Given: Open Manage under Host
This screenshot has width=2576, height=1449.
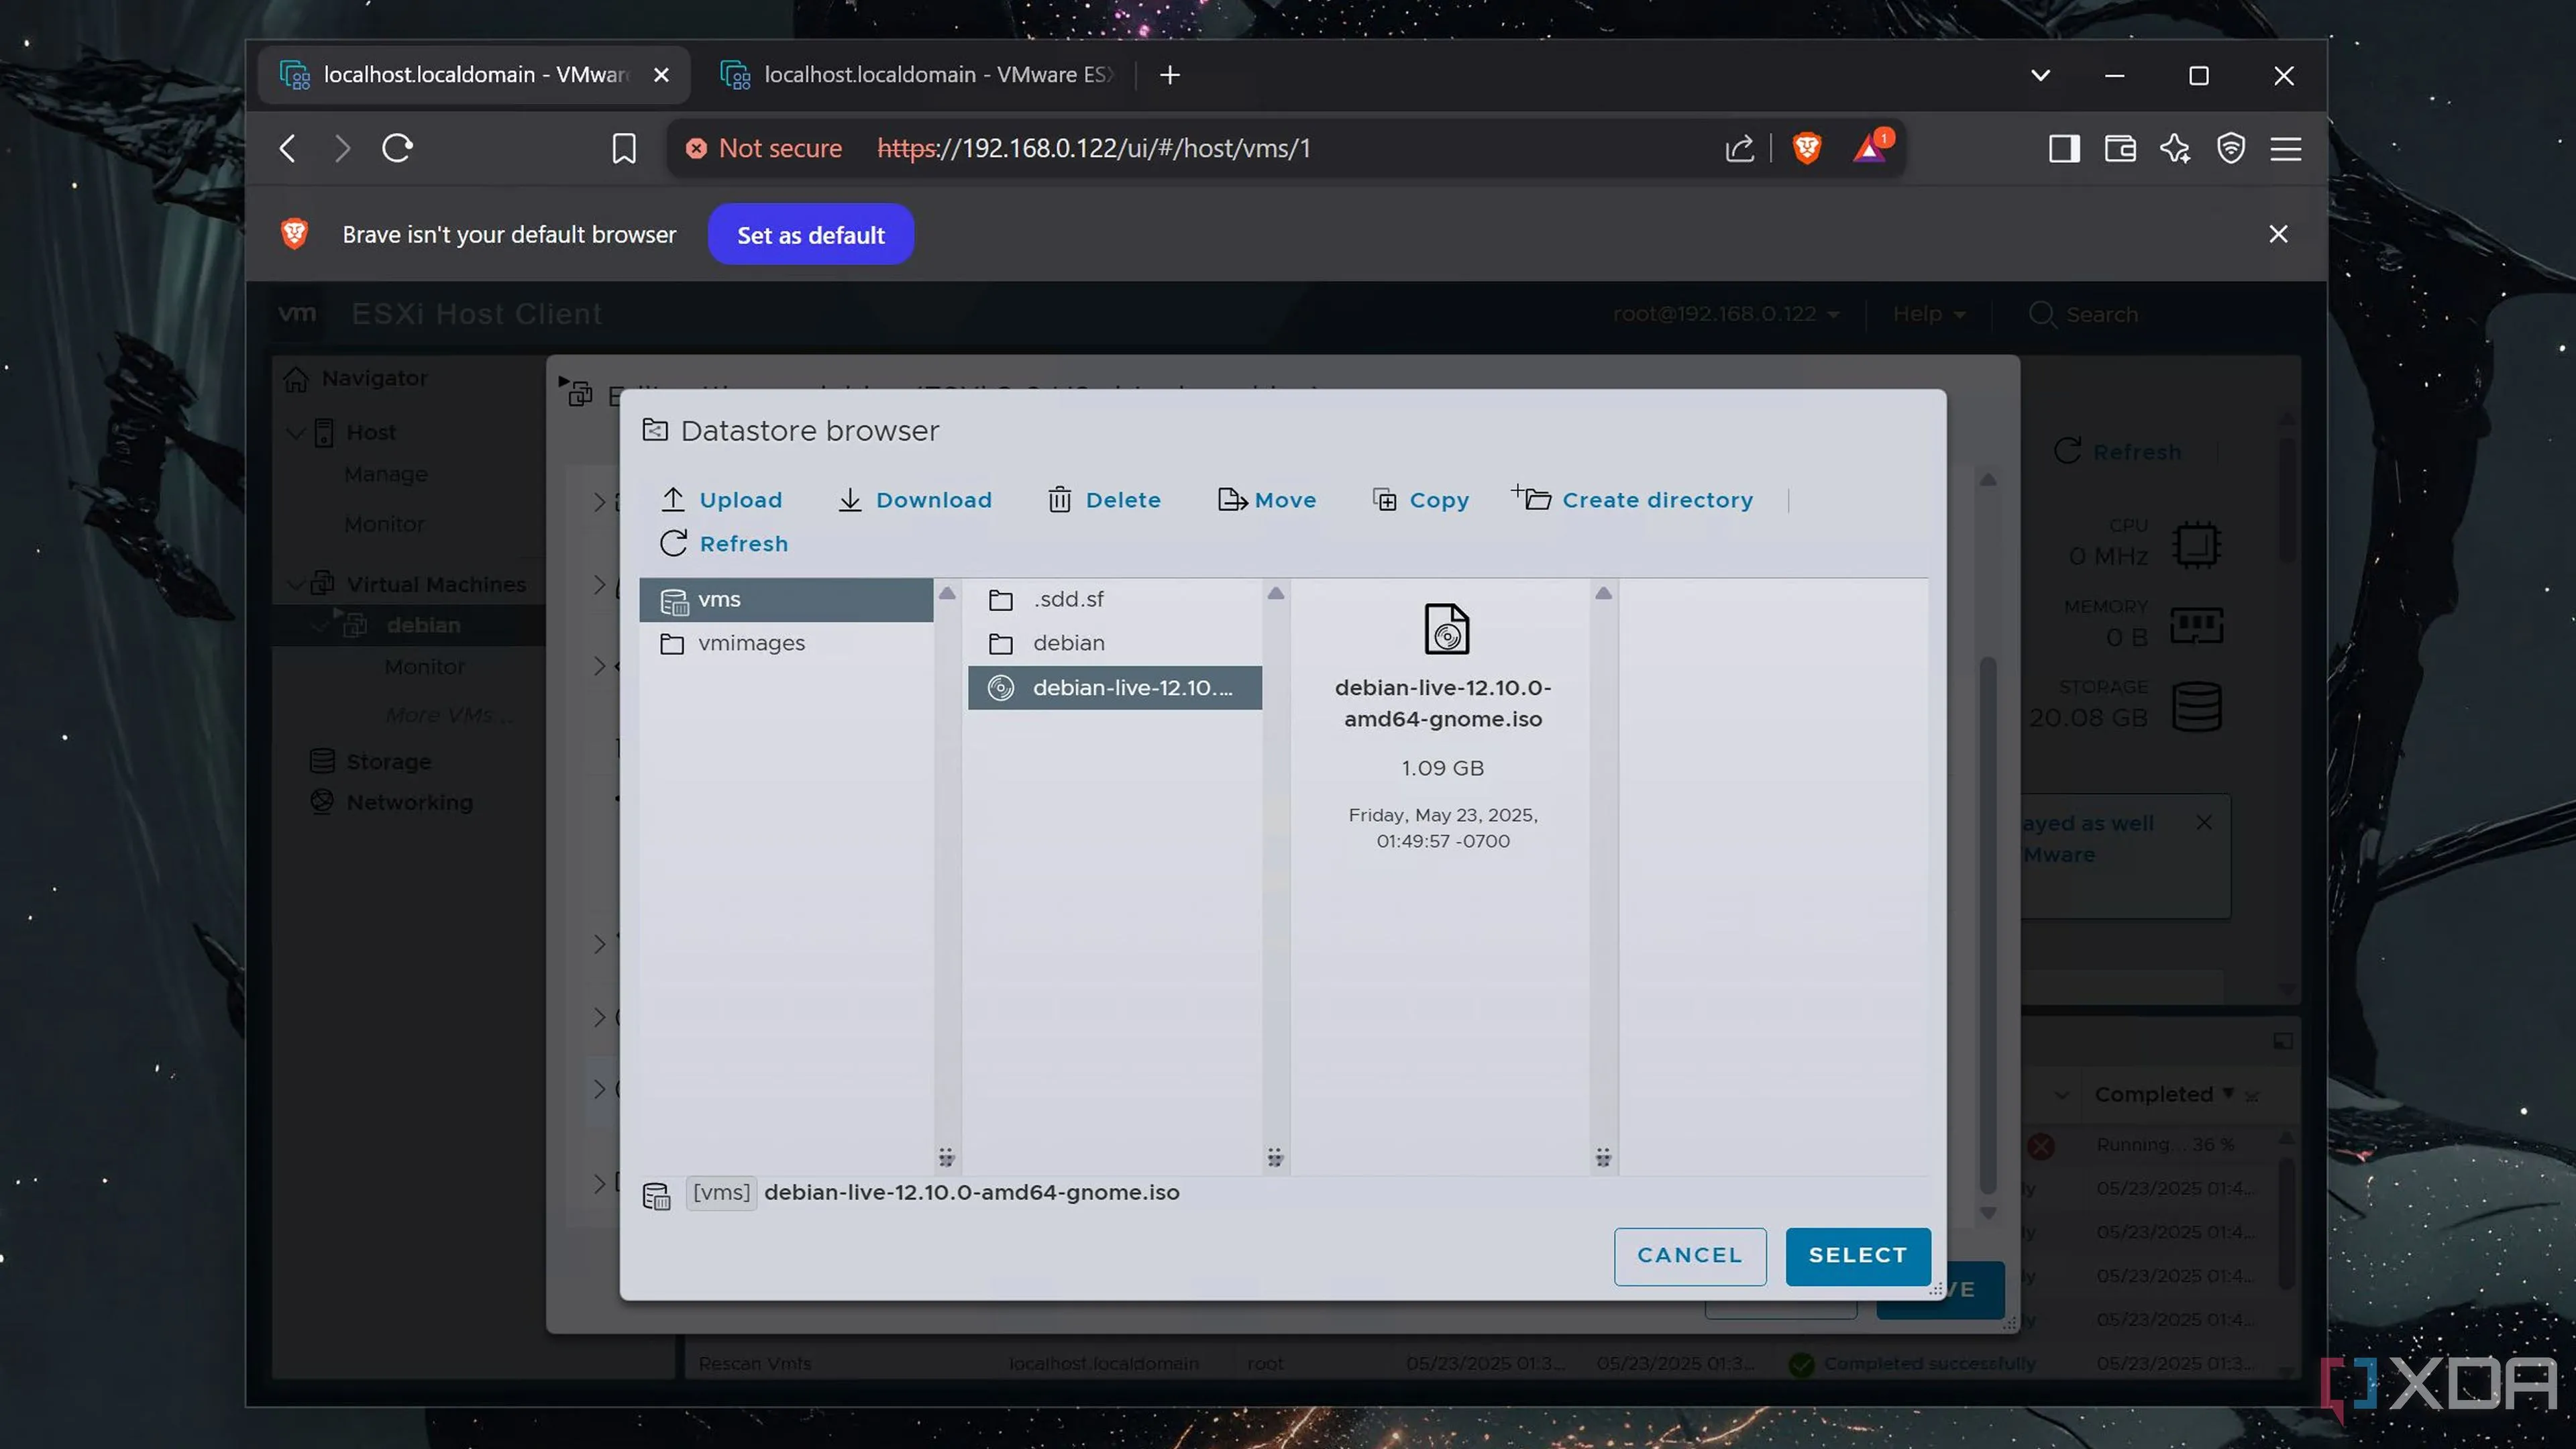Looking at the screenshot, I should pyautogui.click(x=386, y=474).
